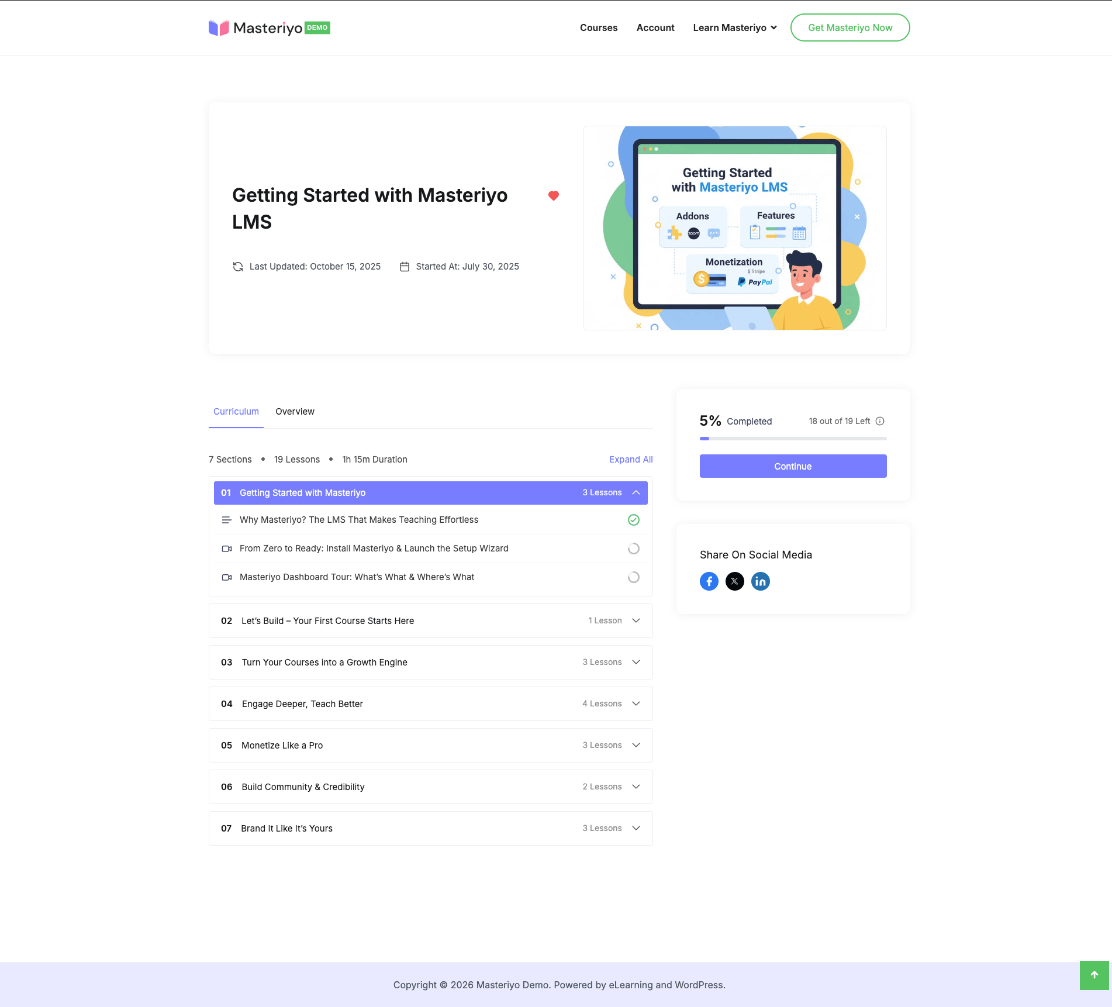
Task: Click the '7 Sections' summary text
Action: 230,460
